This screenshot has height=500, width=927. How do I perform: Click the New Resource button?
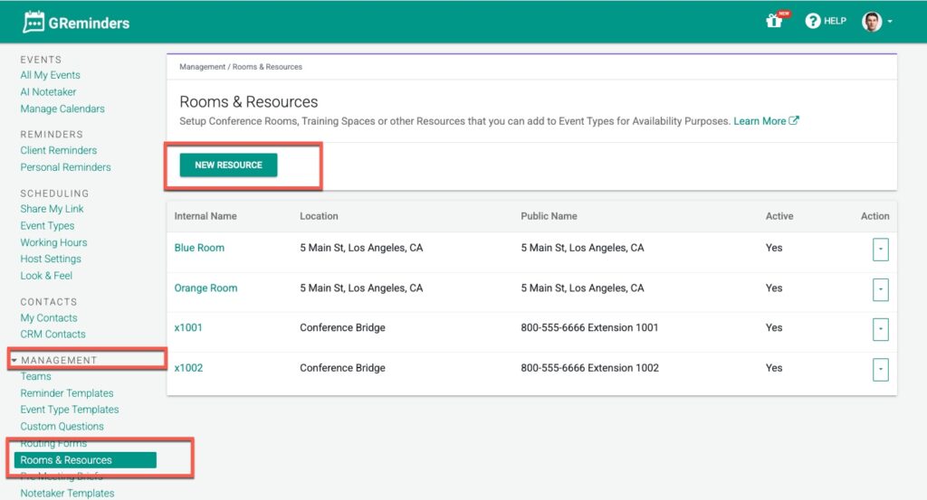pyautogui.click(x=228, y=165)
